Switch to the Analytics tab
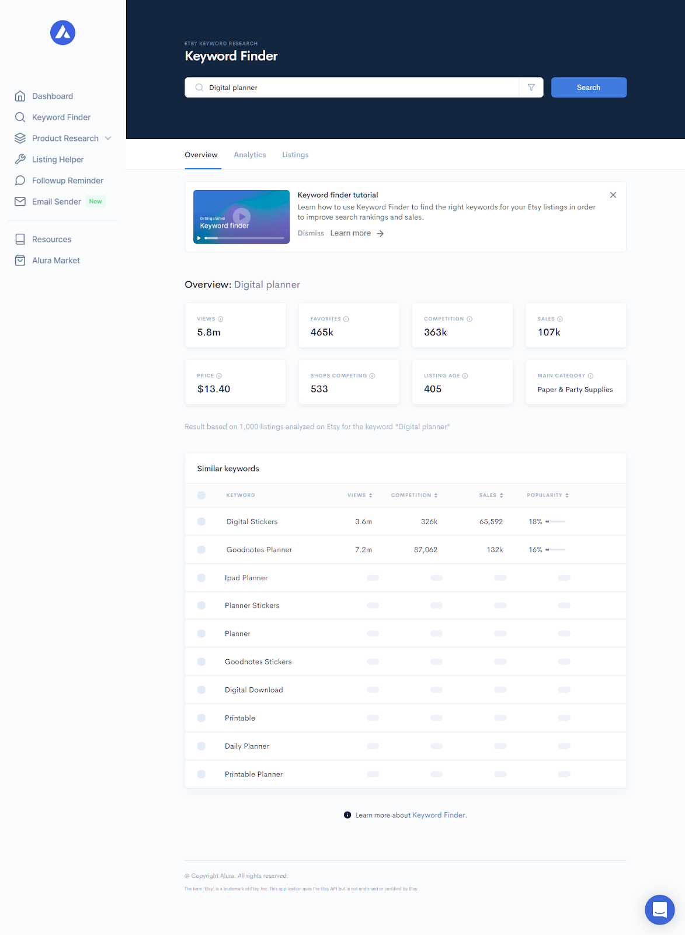This screenshot has width=685, height=935. [x=250, y=155]
